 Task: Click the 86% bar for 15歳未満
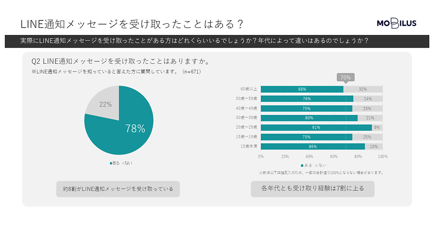(312, 146)
